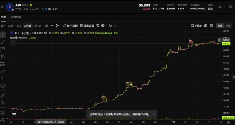The width and height of the screenshot is (235, 125).
Task: Open the 图表 chart tab
Action: tap(3, 17)
